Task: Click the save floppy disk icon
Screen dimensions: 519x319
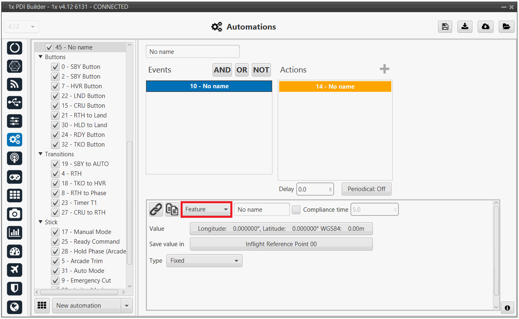Action: coord(445,27)
